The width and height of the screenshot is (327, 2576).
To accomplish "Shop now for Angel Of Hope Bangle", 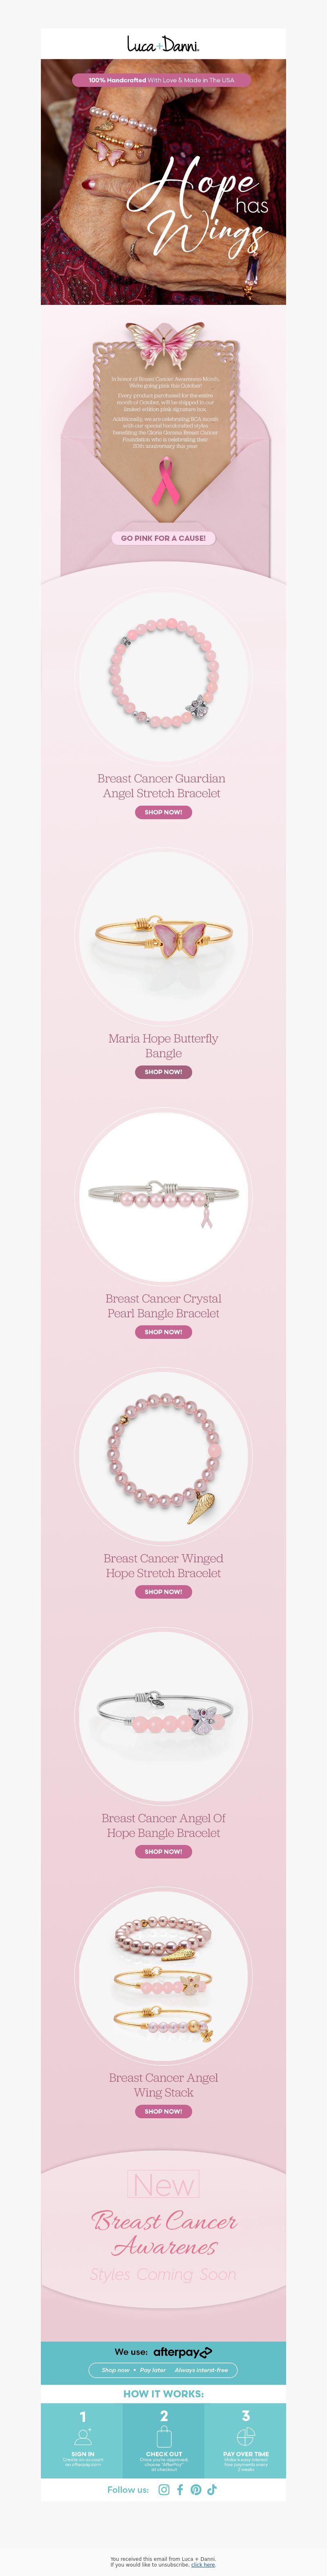I will [x=163, y=1852].
